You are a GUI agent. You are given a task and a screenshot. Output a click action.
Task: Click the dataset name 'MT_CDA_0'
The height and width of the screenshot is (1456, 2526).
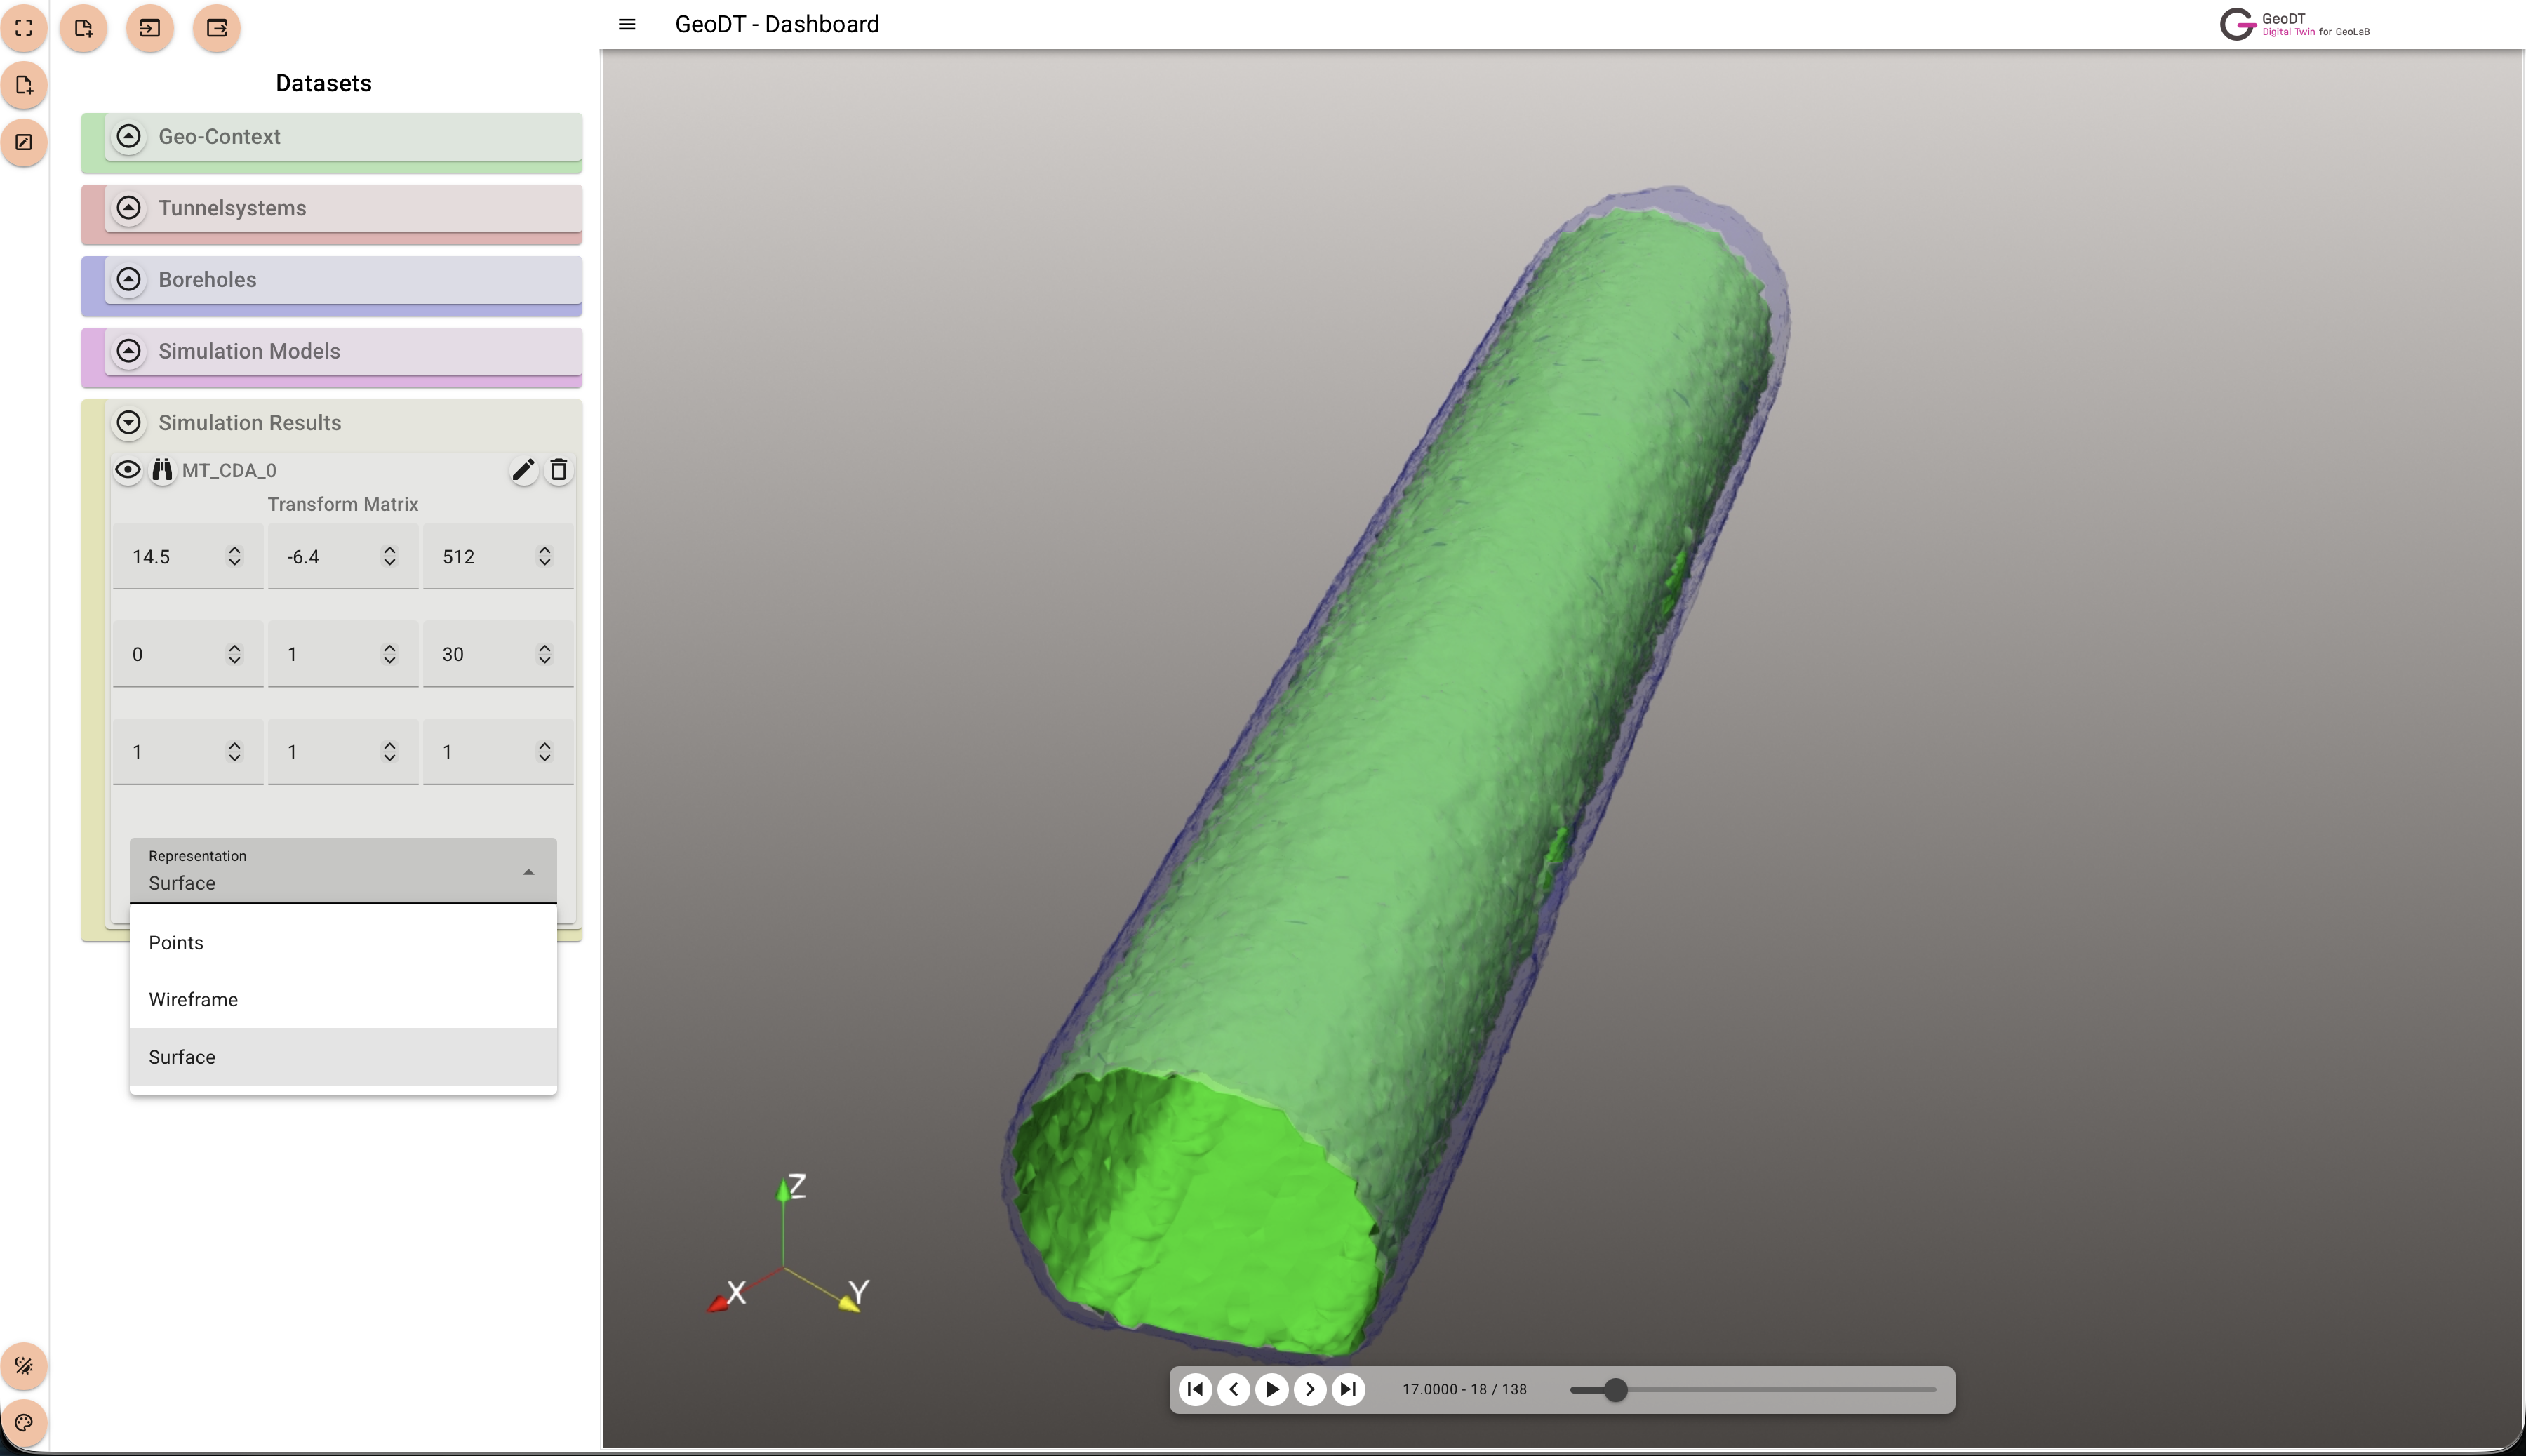pyautogui.click(x=229, y=470)
